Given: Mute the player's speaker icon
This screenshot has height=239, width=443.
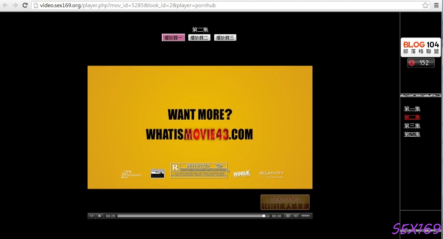Looking at the screenshot, I should 296,216.
